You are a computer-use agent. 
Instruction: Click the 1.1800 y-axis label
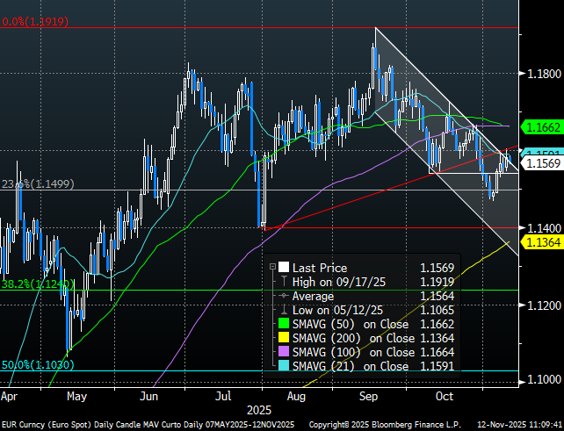point(544,74)
